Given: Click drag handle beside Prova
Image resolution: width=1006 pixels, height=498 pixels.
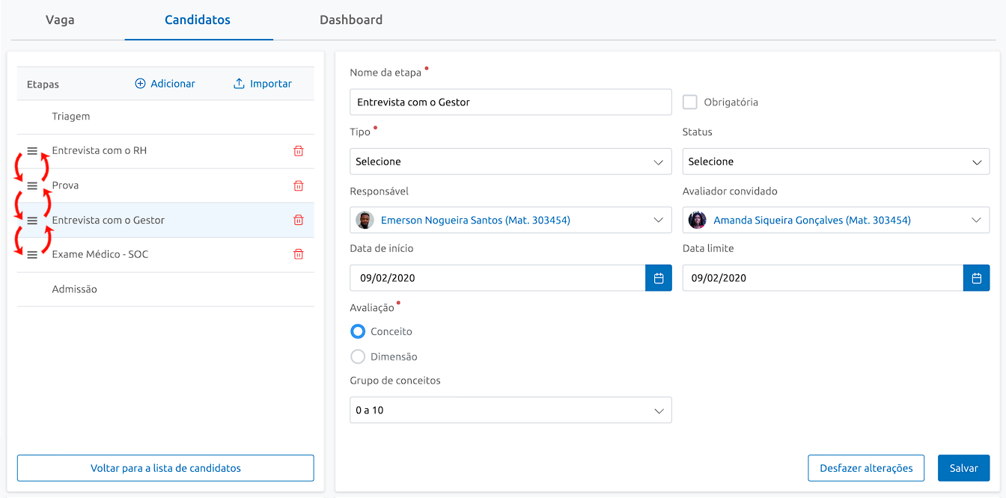Looking at the screenshot, I should [32, 185].
